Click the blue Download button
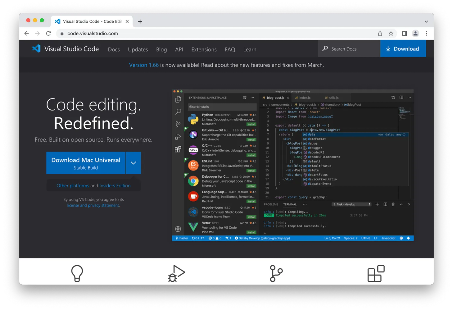453x310 pixels. (403, 49)
